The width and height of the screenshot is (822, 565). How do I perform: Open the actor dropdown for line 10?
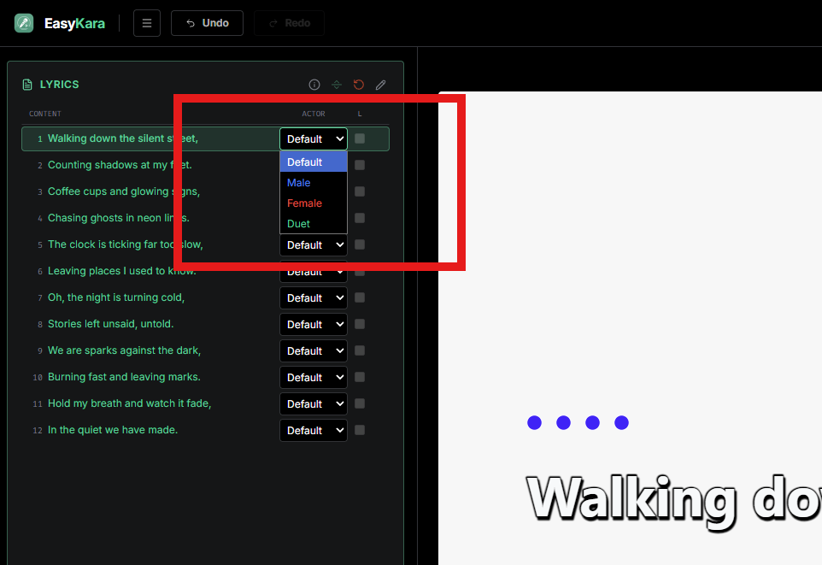pyautogui.click(x=314, y=377)
